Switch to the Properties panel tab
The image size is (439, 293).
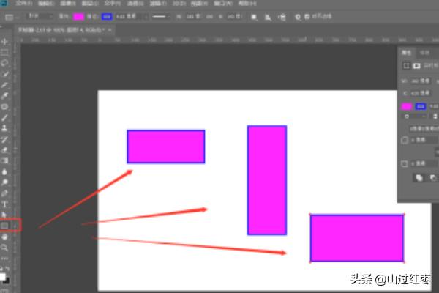coord(406,53)
